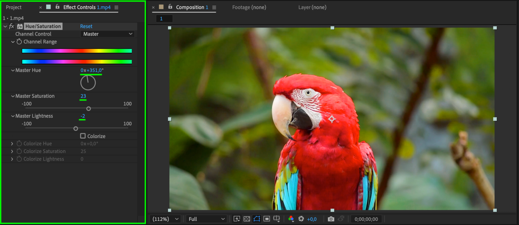519x225 pixels.
Task: Switch to the Project tab
Action: [14, 7]
